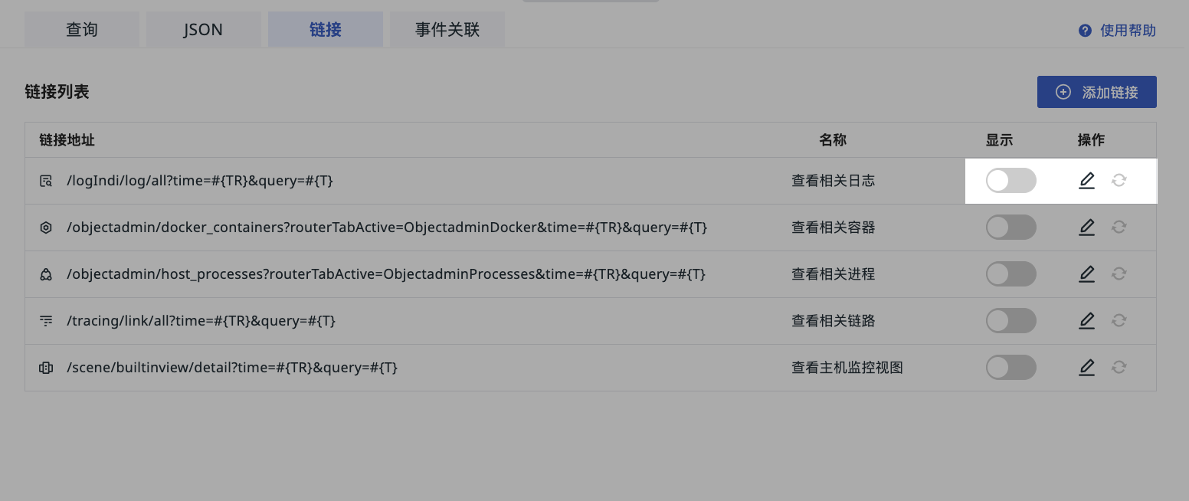Reset the 查看相关日志 link with the refresh icon
The height and width of the screenshot is (501, 1189).
[x=1119, y=181]
